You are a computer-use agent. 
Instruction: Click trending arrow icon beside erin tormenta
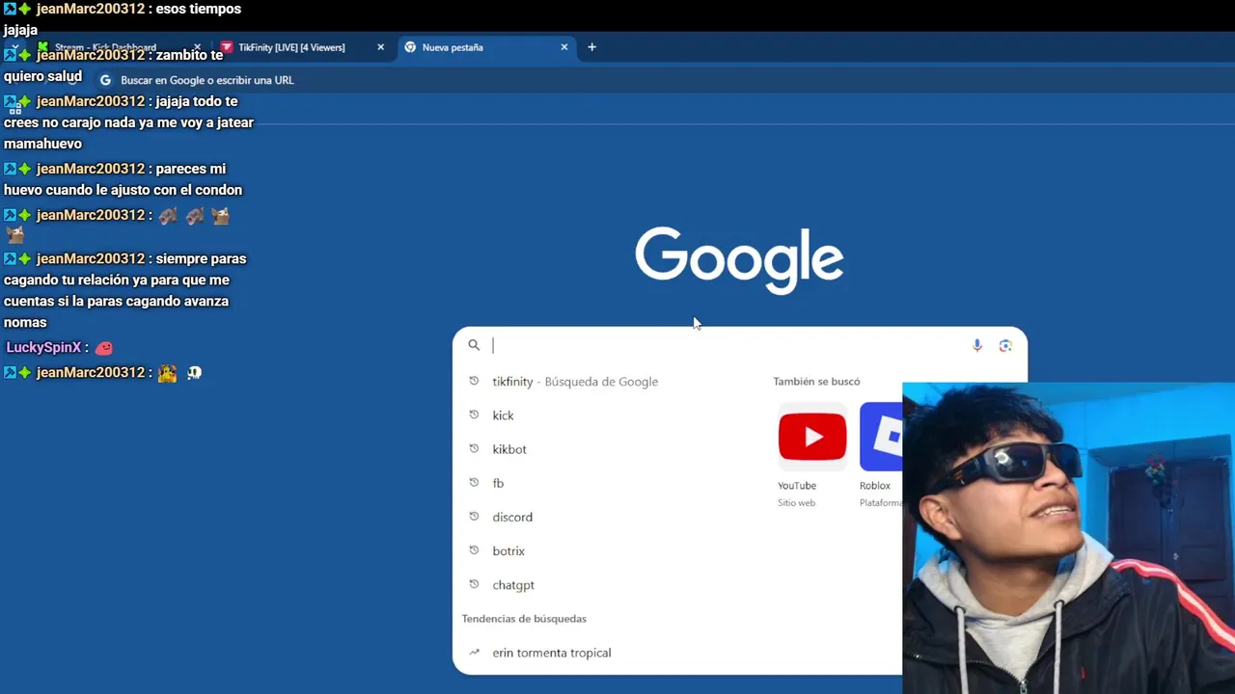pos(474,653)
